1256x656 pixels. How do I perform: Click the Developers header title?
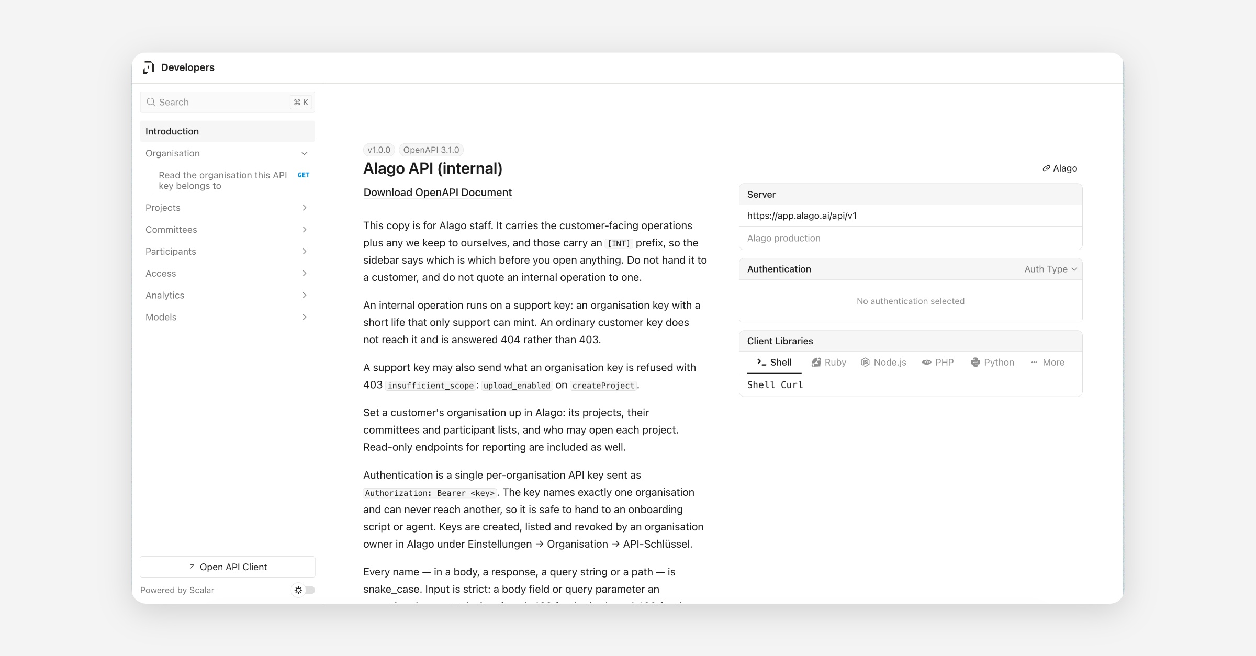[187, 67]
